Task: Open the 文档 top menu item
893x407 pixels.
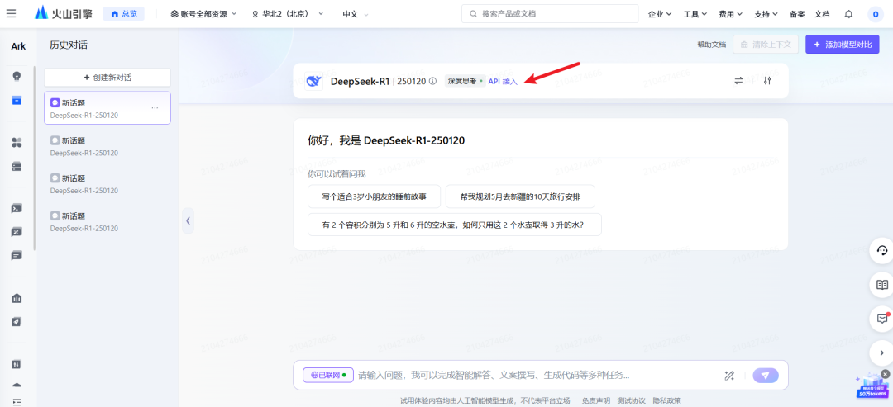Action: (x=822, y=14)
